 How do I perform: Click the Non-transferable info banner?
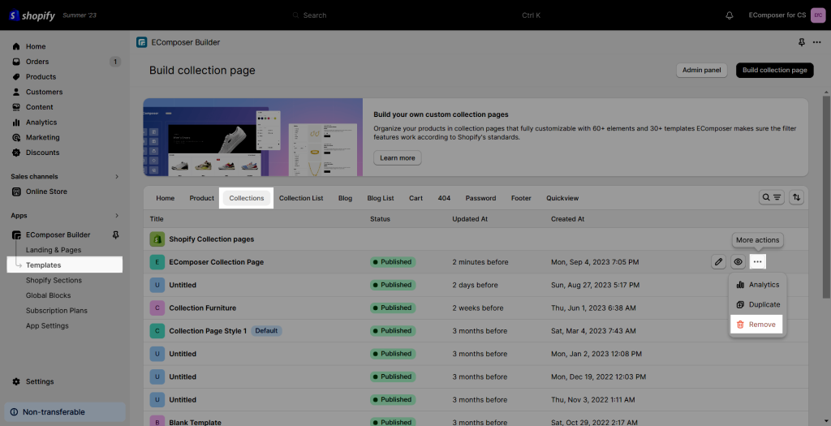point(65,411)
